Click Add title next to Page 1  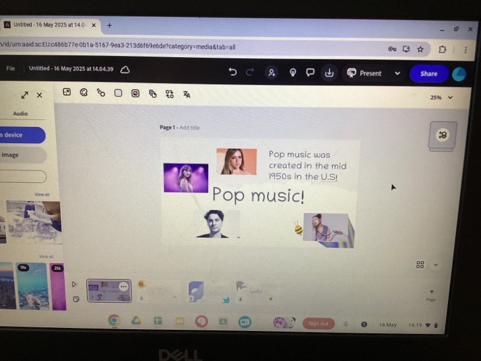tap(189, 128)
